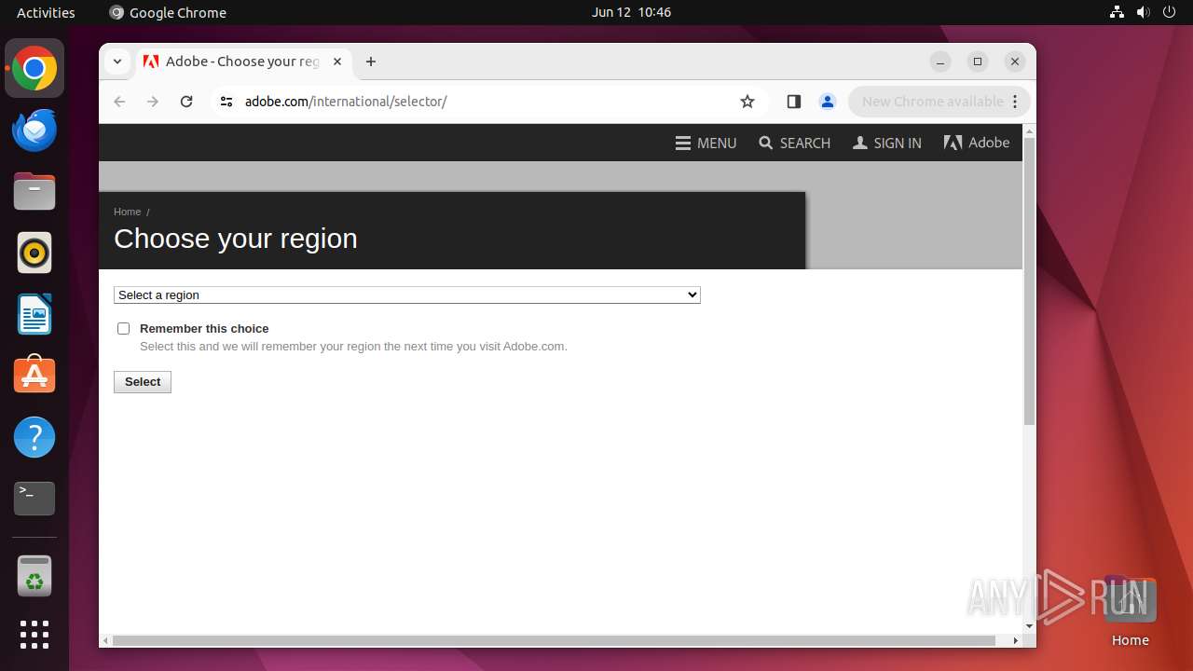Open the volume icon in top bar
The height and width of the screenshot is (671, 1193).
click(1143, 12)
